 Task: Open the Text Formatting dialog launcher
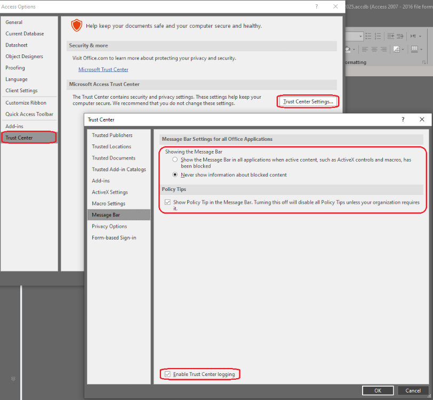(424, 62)
